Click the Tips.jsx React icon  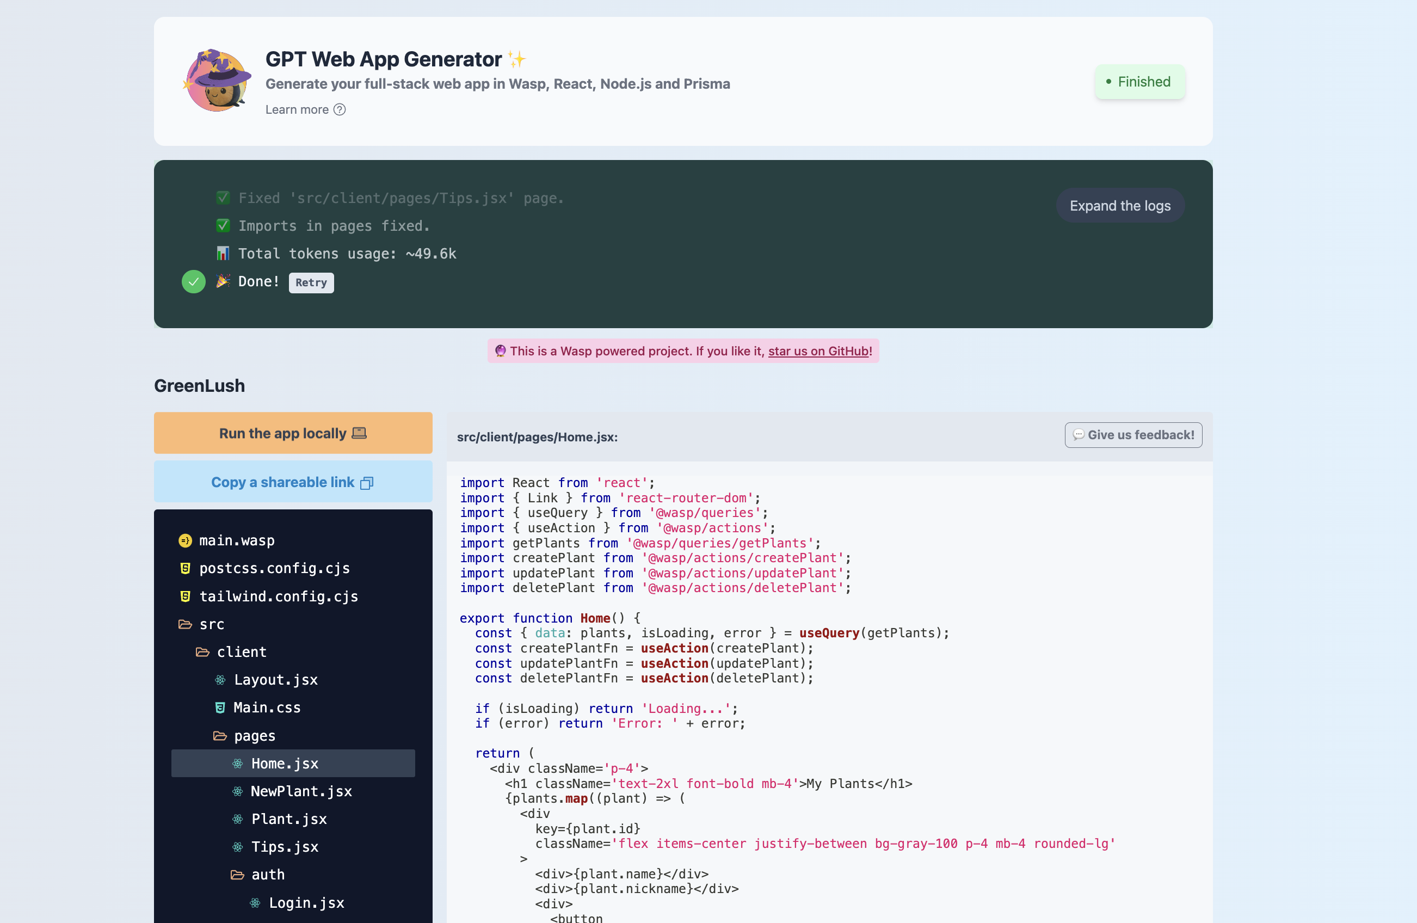click(238, 847)
